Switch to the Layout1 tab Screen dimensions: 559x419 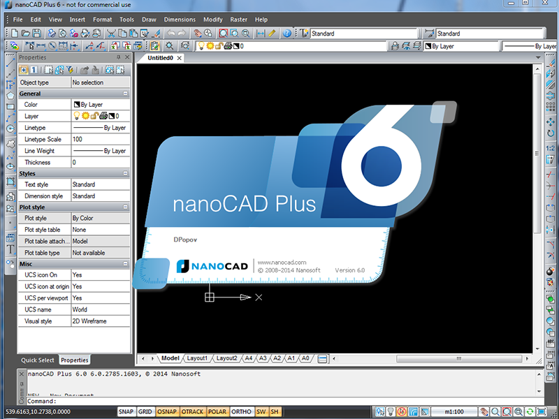[197, 358]
